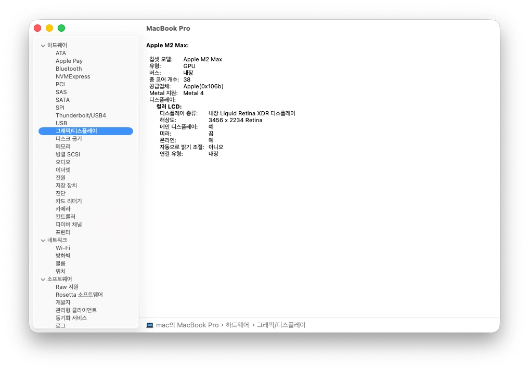Show NVMExpress details
This screenshot has width=529, height=371.
click(73, 76)
